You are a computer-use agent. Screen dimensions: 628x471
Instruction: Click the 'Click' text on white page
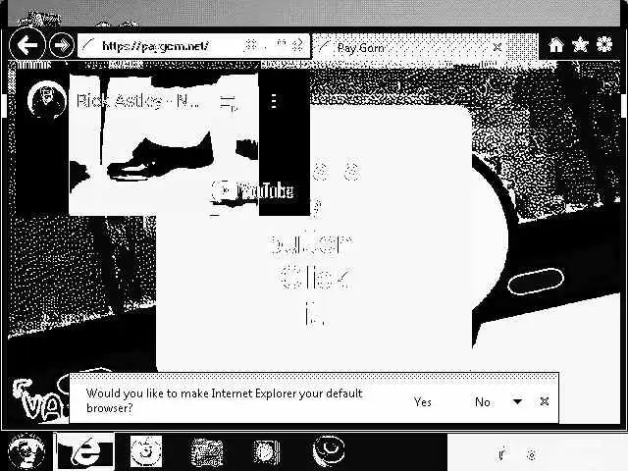[316, 277]
